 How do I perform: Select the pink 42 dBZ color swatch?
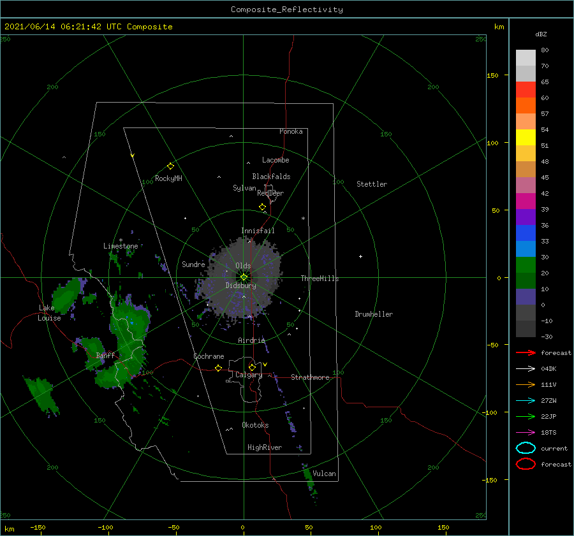click(526, 185)
